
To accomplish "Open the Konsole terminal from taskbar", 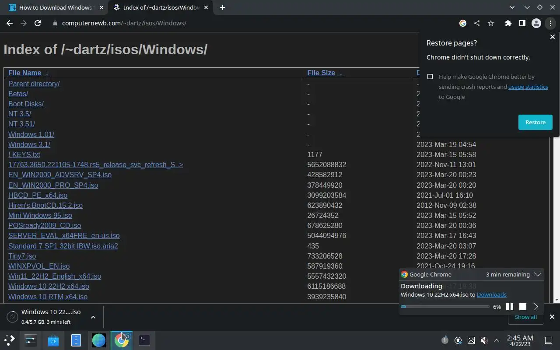I will pos(144,340).
